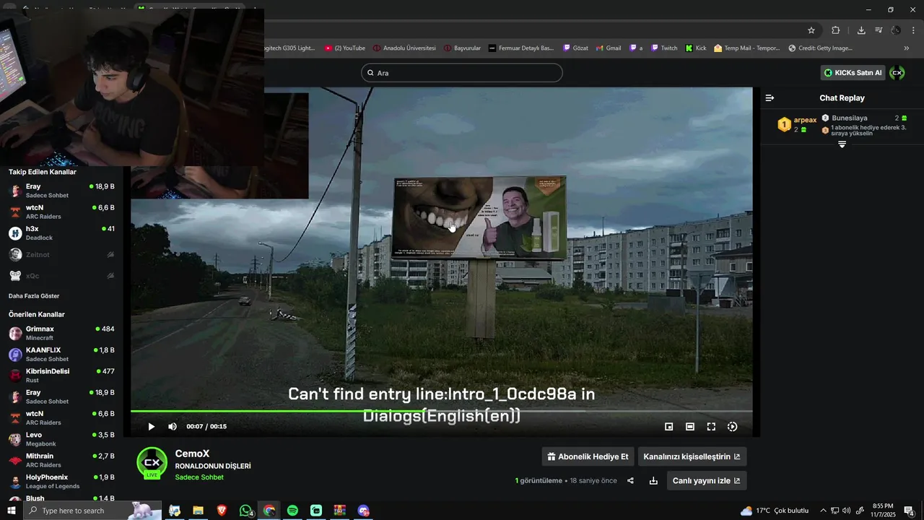Open the Gmail bookmark
This screenshot has width=924, height=520.
click(x=607, y=48)
